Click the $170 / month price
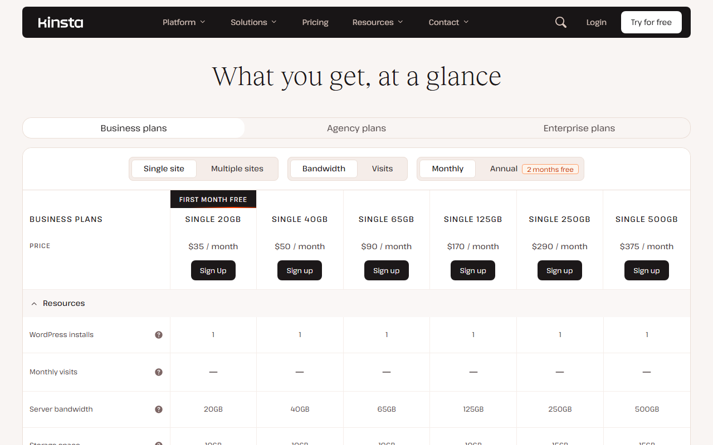This screenshot has width=713, height=445. [473, 246]
